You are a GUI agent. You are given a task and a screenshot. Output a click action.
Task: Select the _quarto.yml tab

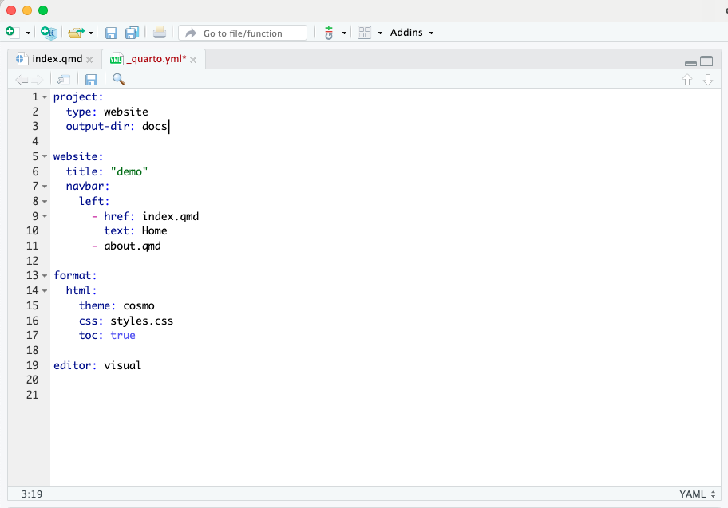click(156, 59)
